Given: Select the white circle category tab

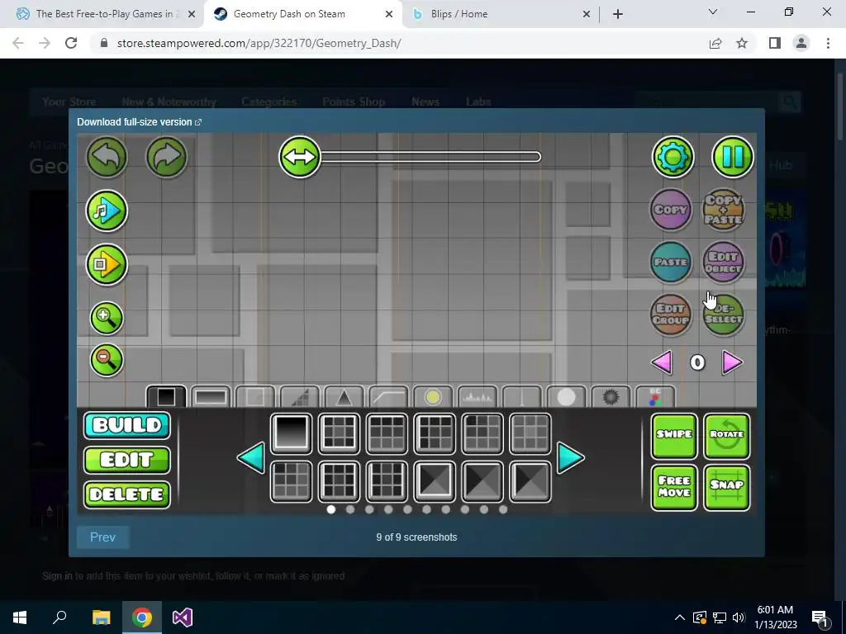Looking at the screenshot, I should [x=566, y=397].
